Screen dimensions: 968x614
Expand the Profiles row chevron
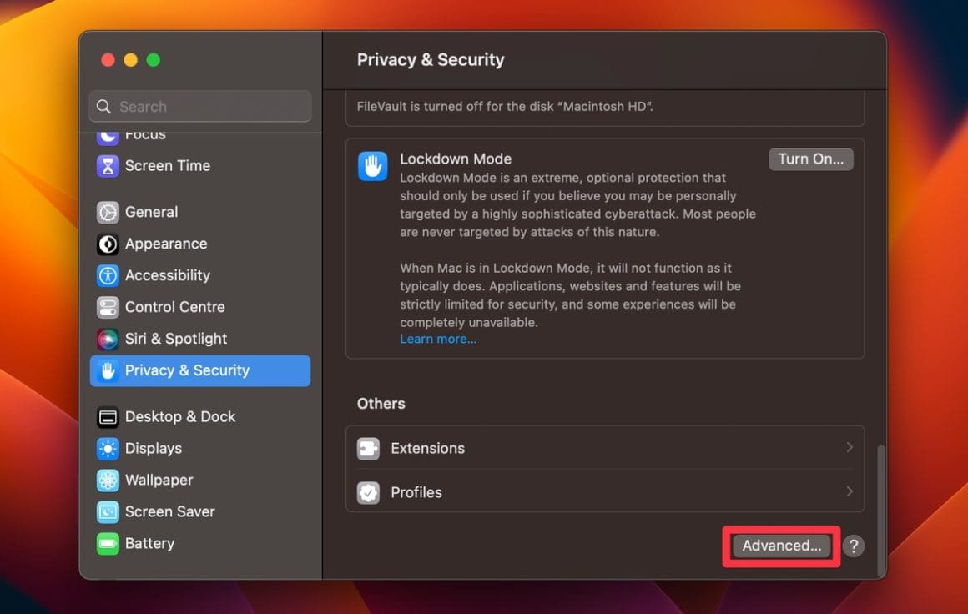850,492
